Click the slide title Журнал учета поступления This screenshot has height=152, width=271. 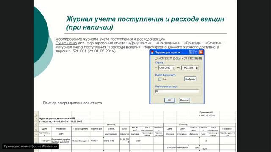coord(145,23)
